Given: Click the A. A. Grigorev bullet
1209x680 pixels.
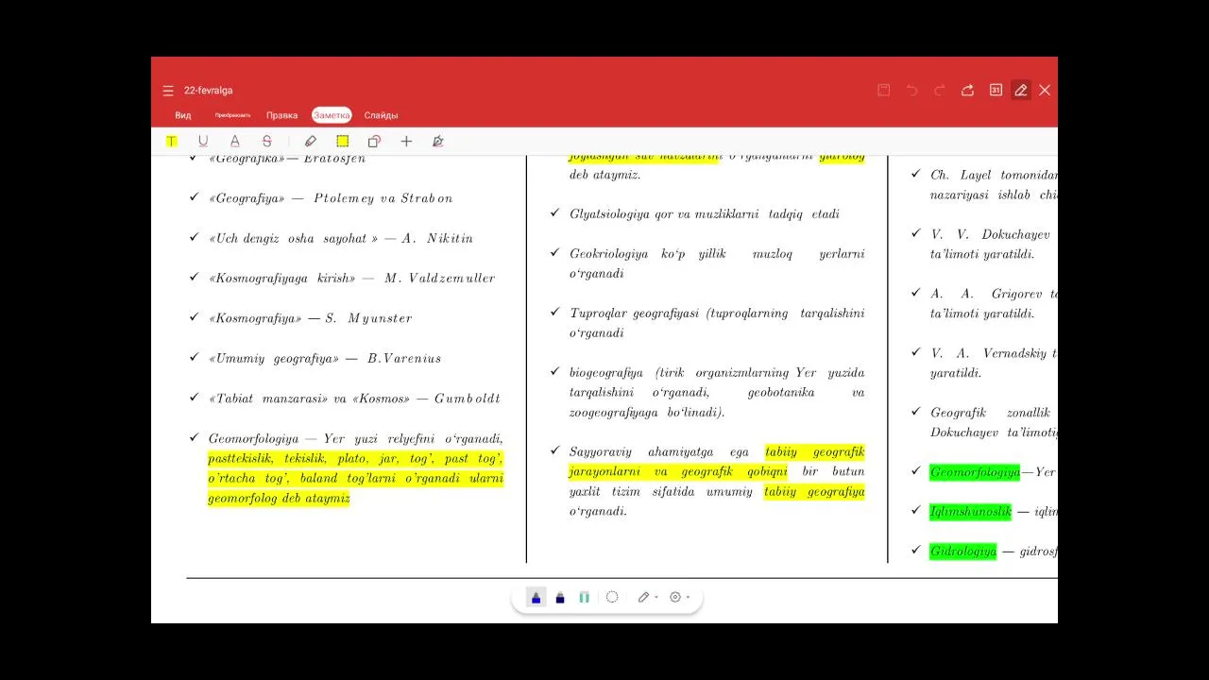Looking at the screenshot, I should pos(993,303).
